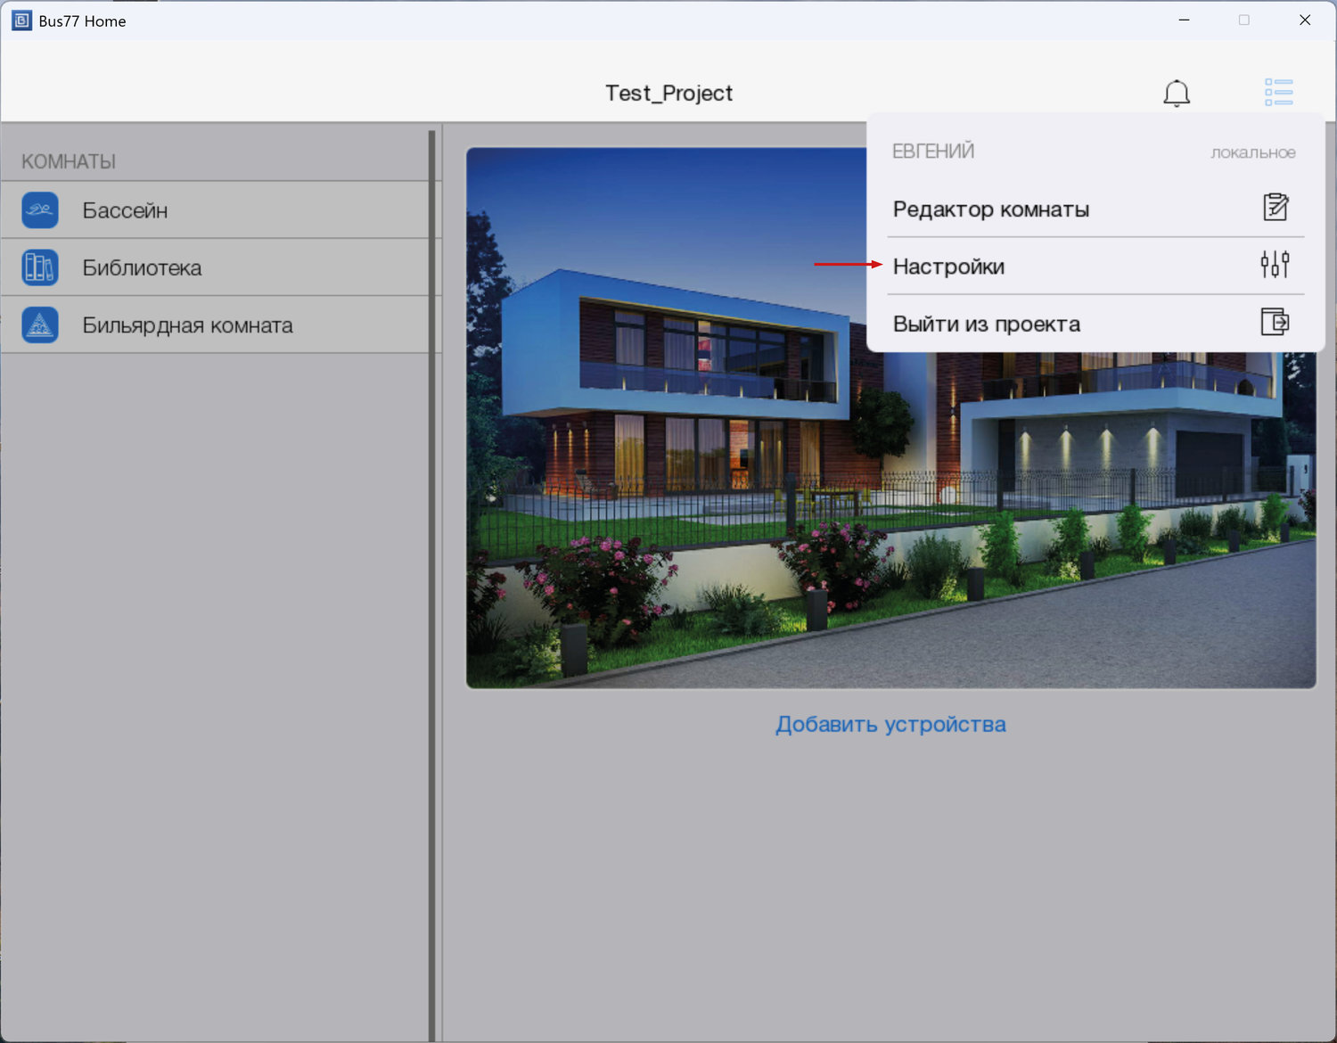This screenshot has height=1043, width=1337.
Task: Click the settings sliders icon
Action: point(1275,265)
